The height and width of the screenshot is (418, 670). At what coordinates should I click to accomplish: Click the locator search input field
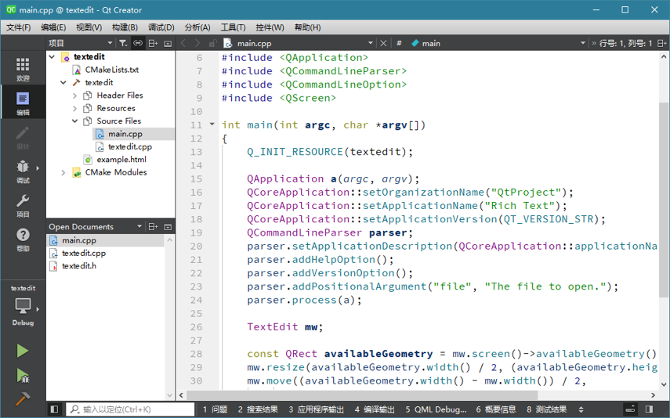point(130,409)
